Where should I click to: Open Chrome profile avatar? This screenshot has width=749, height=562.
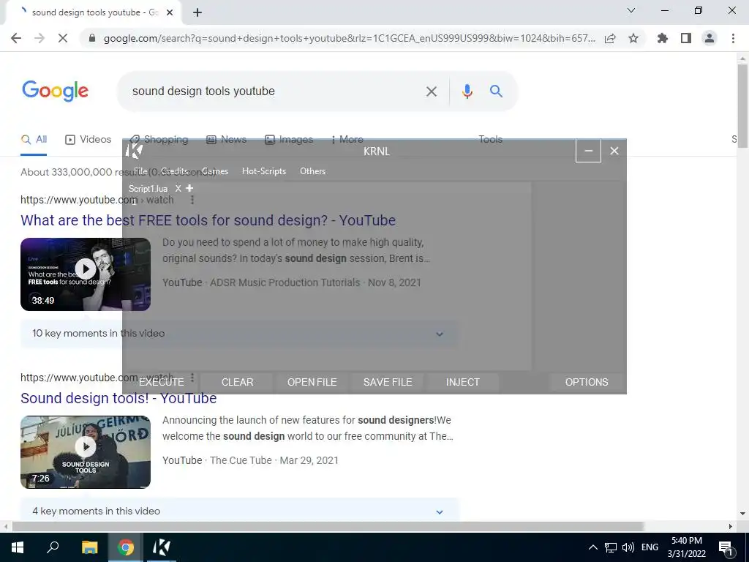click(x=710, y=38)
